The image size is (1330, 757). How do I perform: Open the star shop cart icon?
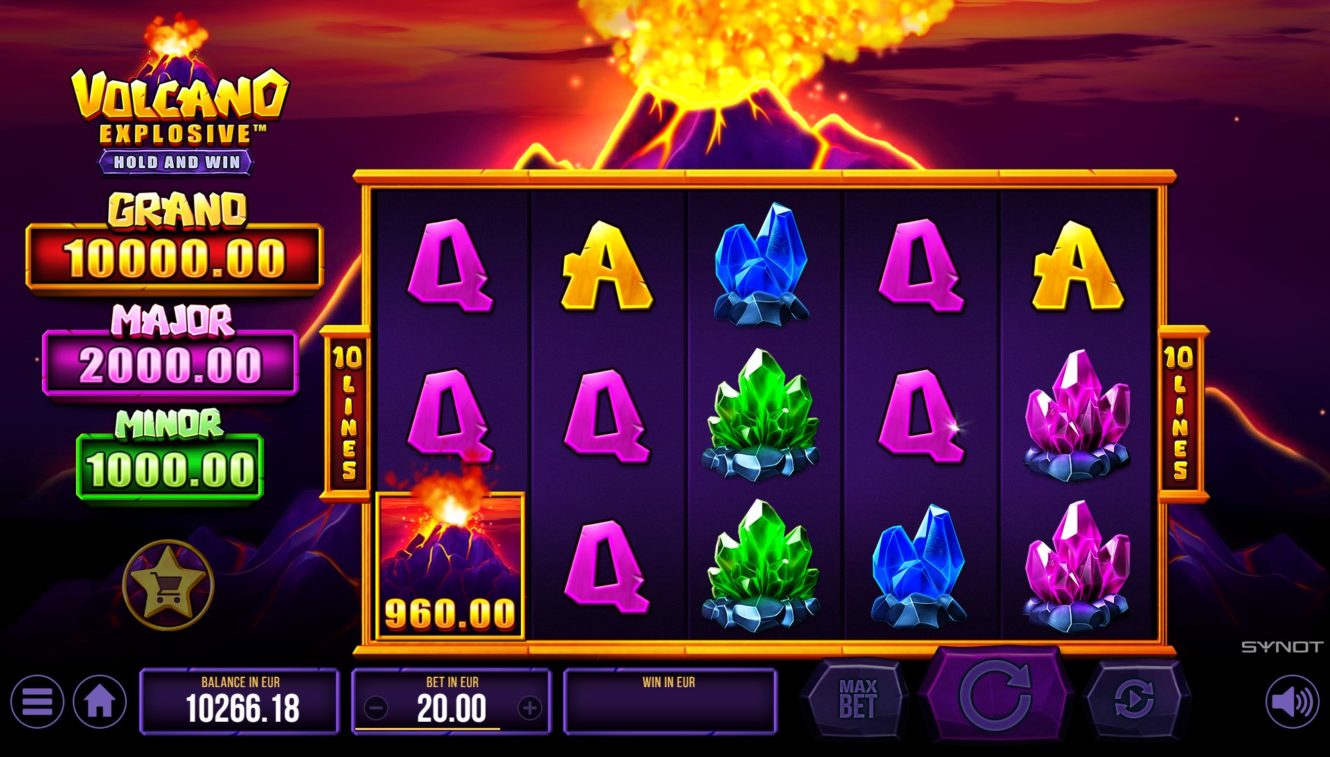(x=168, y=585)
